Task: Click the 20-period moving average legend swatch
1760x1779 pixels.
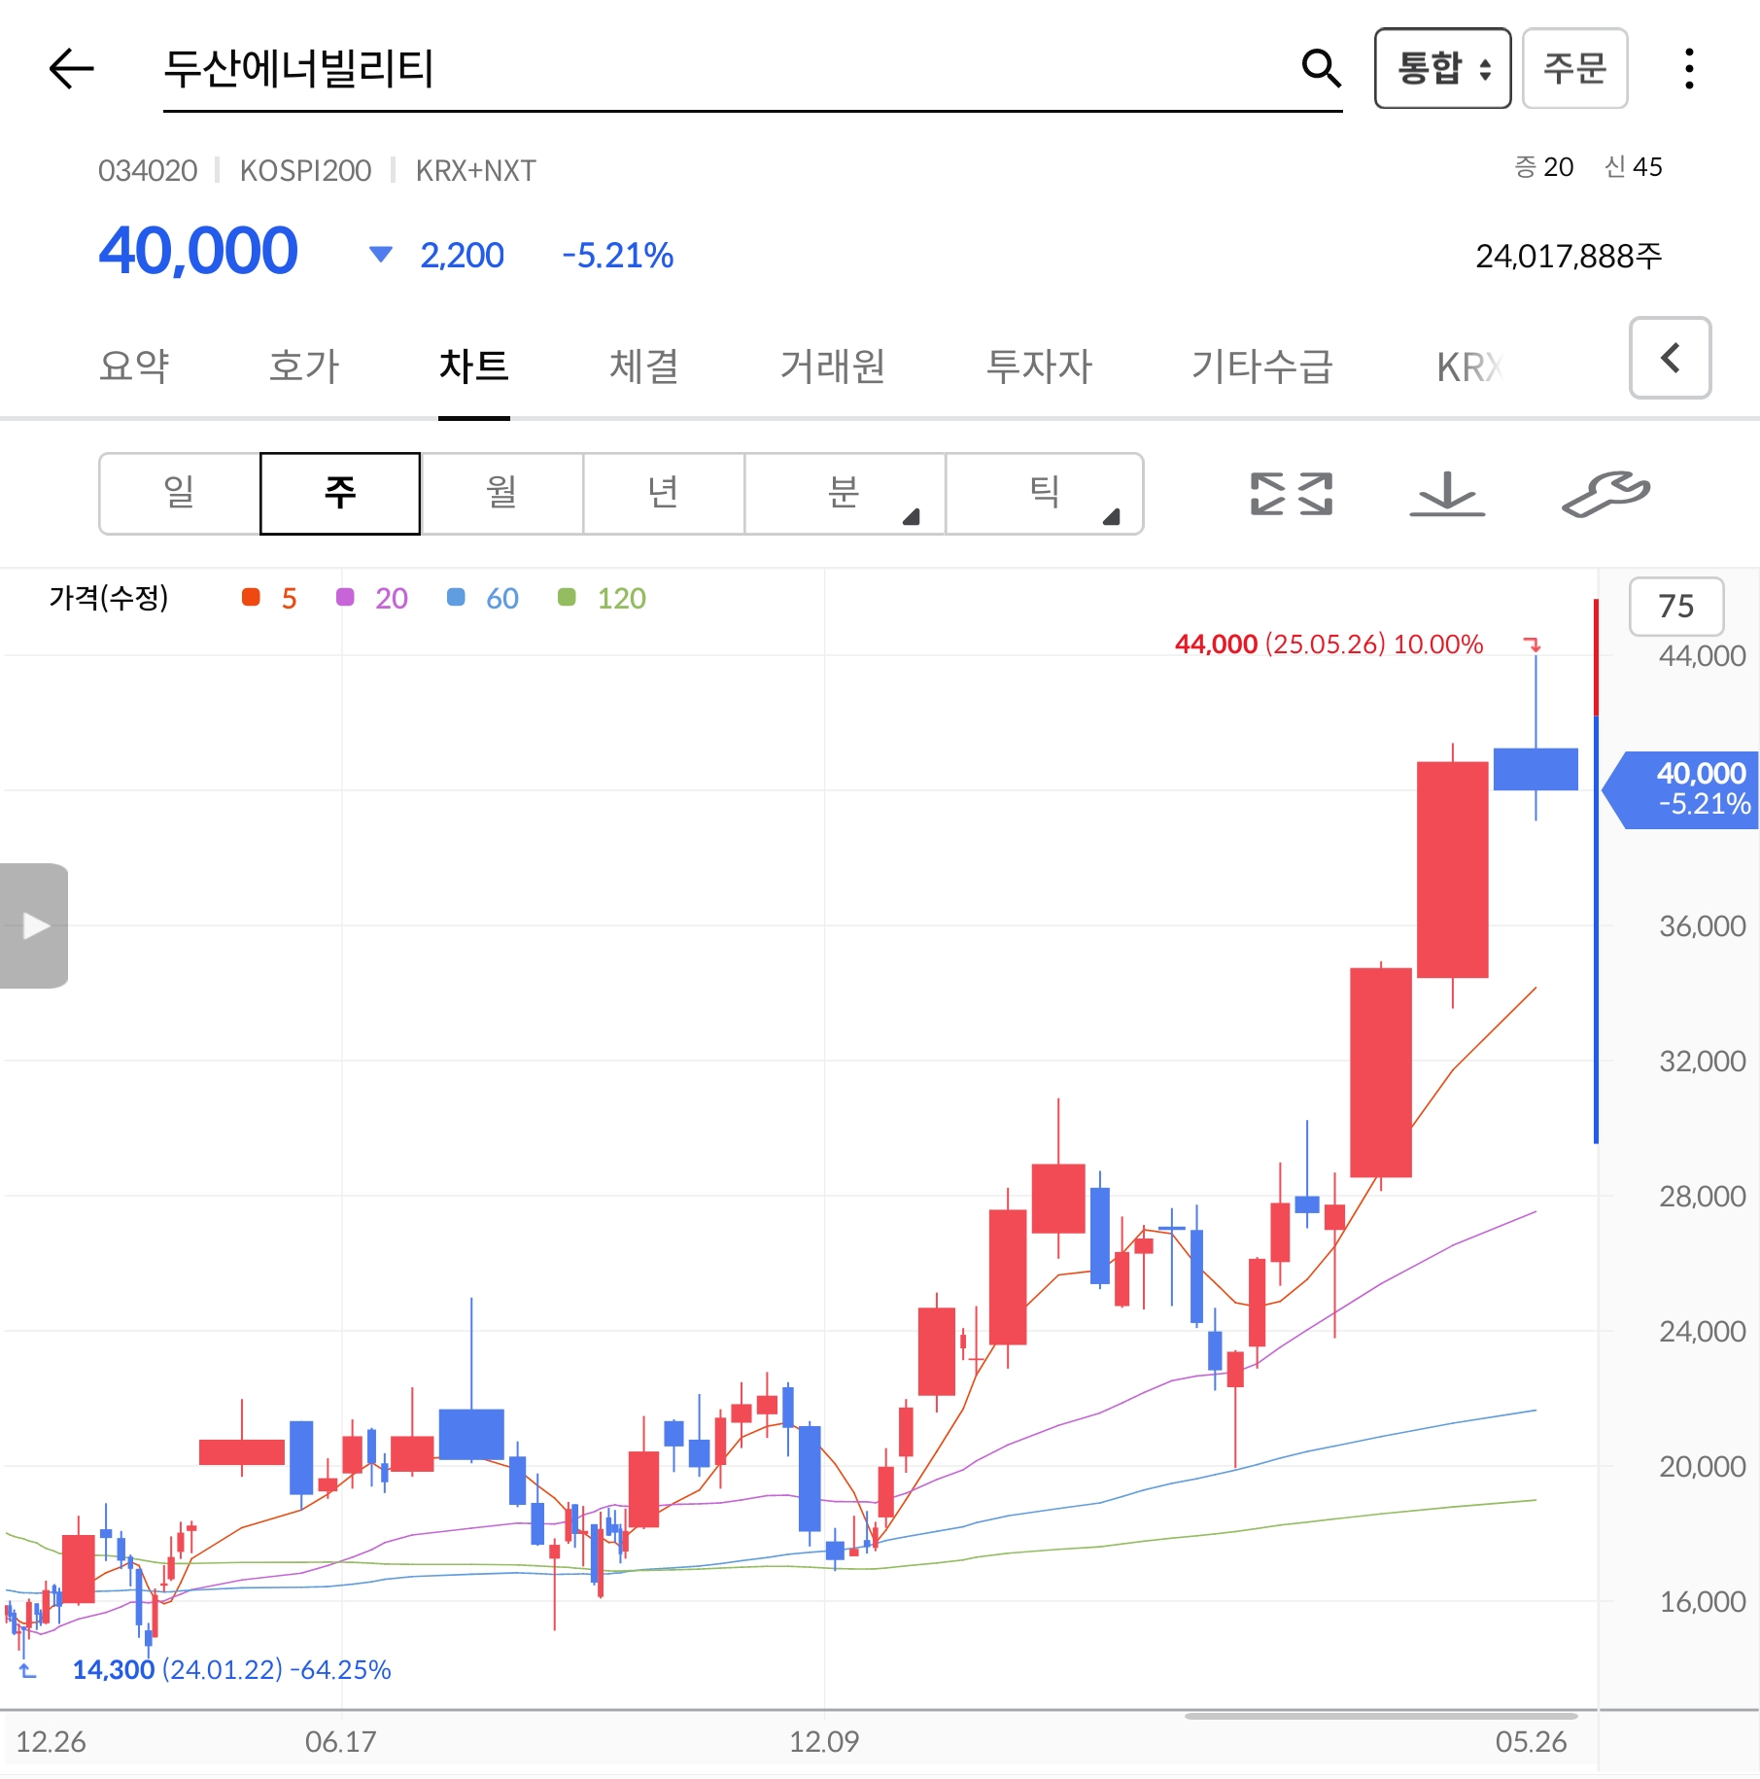Action: (x=345, y=597)
